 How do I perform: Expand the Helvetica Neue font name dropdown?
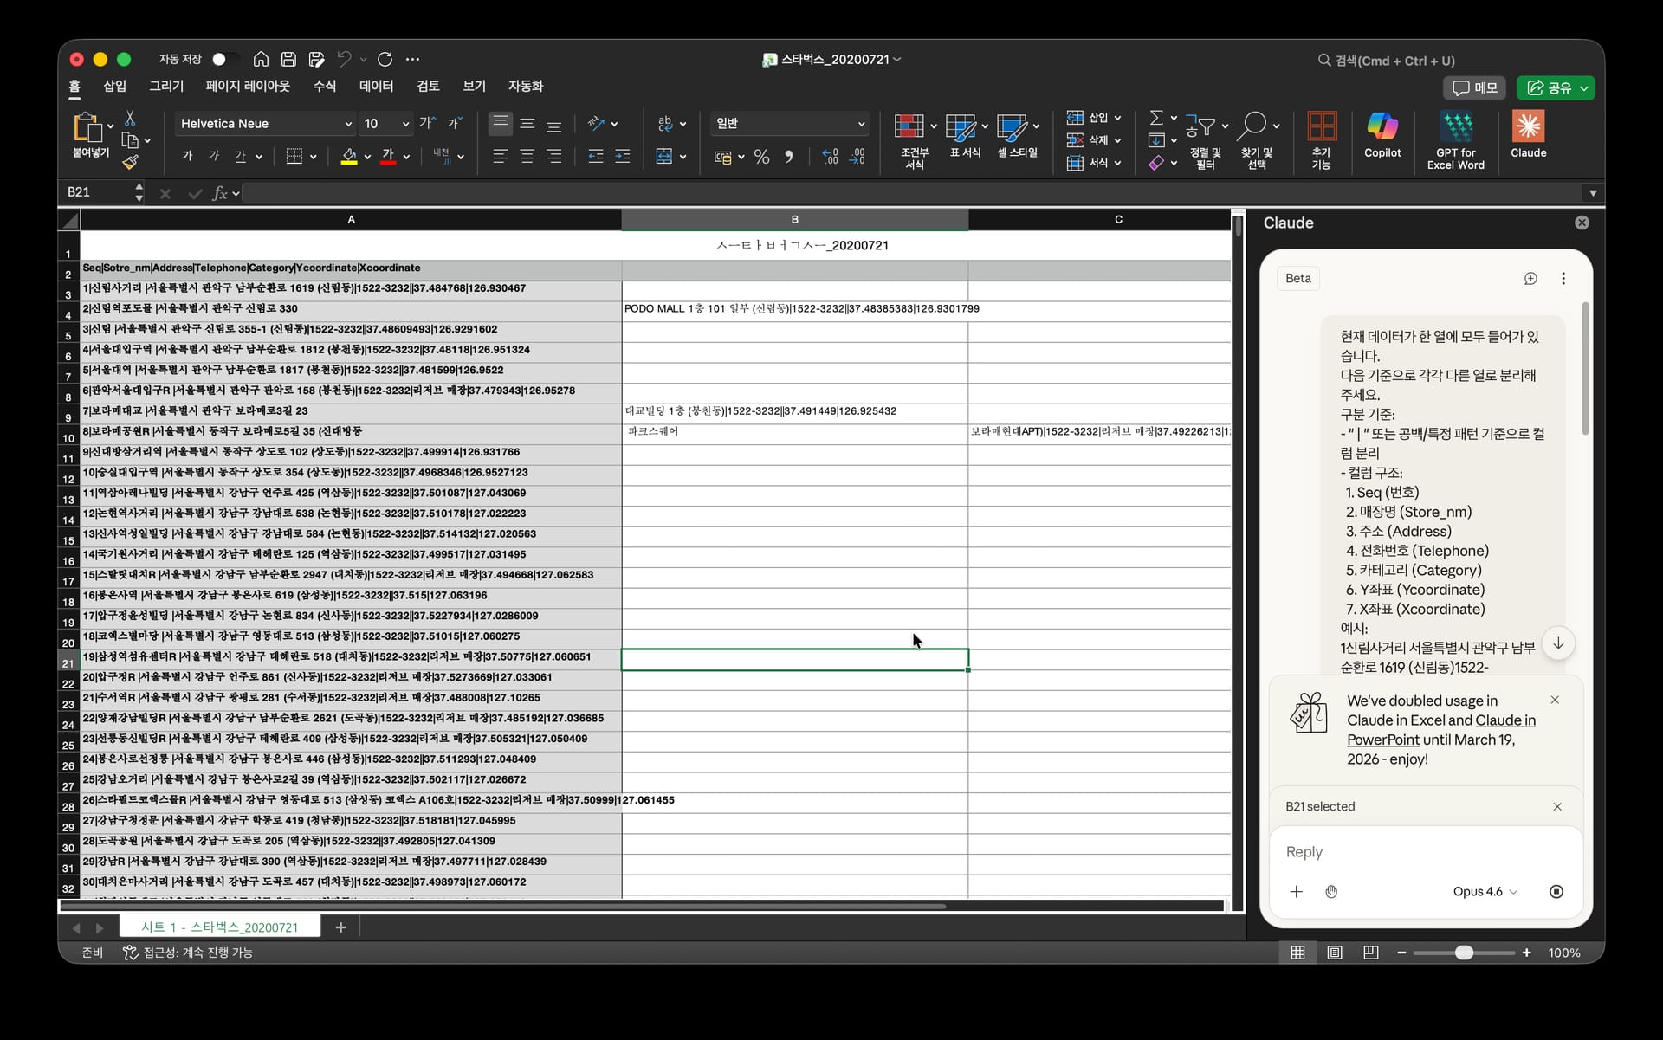pos(348,124)
